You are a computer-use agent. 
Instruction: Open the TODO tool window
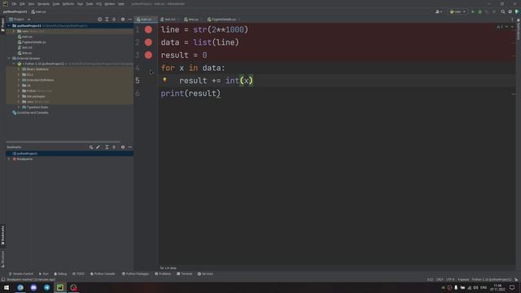(78, 273)
